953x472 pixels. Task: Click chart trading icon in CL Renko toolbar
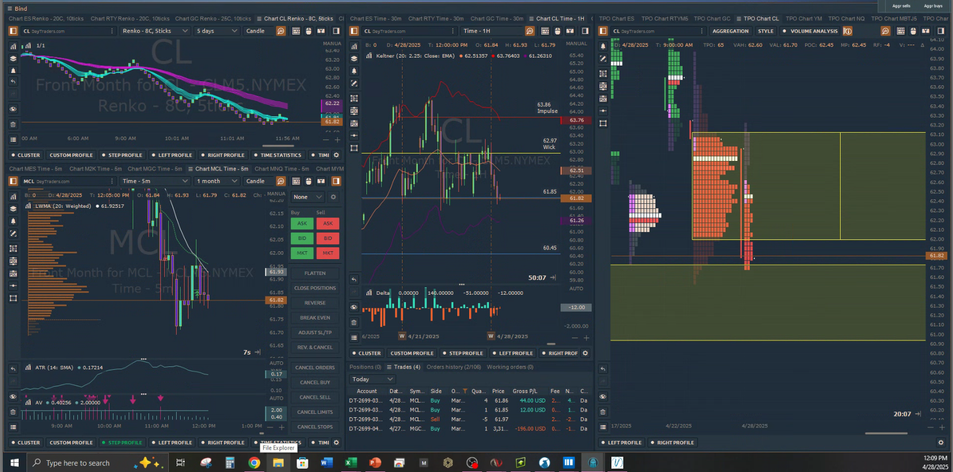[x=321, y=31]
